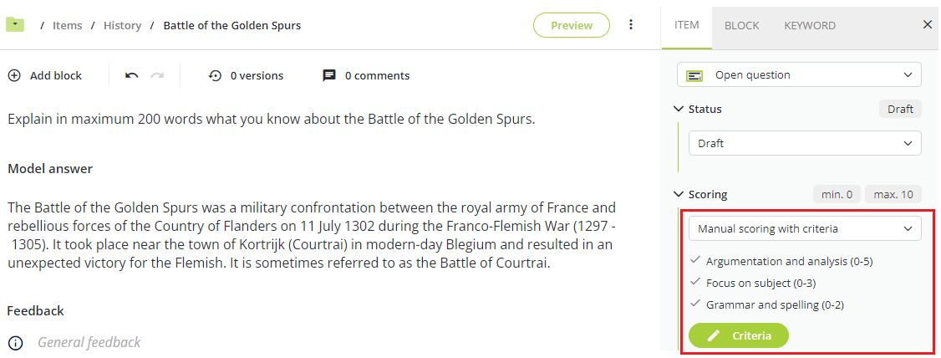Click the green Criteria button

coord(739,335)
